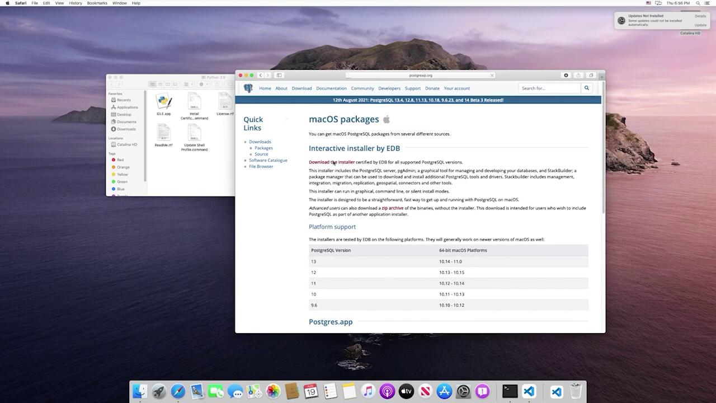Click the 'Download the installer' link
The image size is (716, 403).
pyautogui.click(x=331, y=162)
